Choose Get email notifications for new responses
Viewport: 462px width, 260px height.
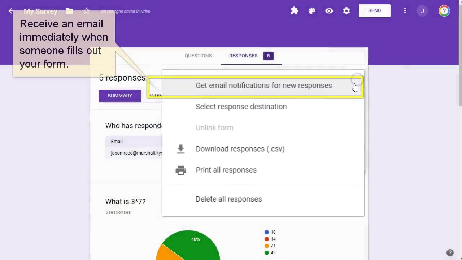click(x=263, y=86)
